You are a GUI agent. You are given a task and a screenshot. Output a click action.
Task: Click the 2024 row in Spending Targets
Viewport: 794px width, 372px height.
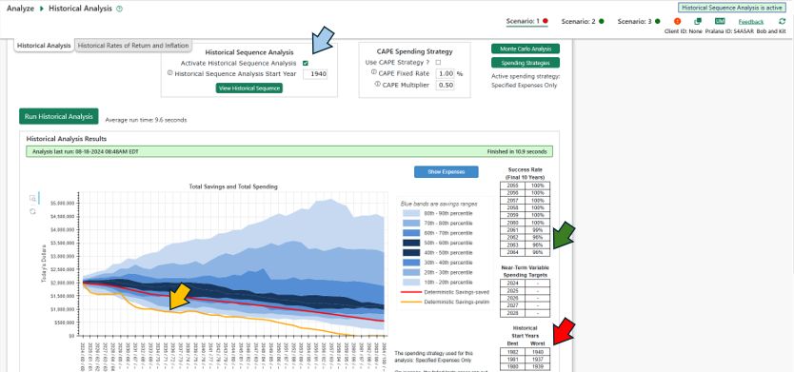point(525,284)
